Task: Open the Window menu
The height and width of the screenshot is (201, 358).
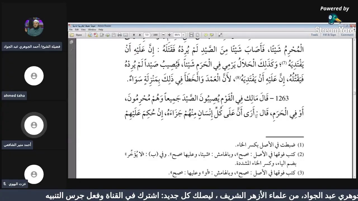Action: pyautogui.click(x=92, y=30)
